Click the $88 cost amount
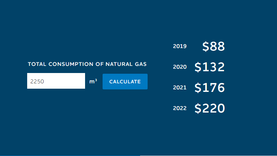 (213, 46)
